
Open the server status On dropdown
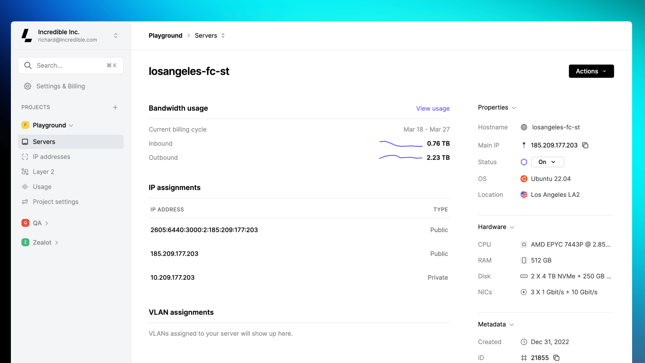[547, 162]
